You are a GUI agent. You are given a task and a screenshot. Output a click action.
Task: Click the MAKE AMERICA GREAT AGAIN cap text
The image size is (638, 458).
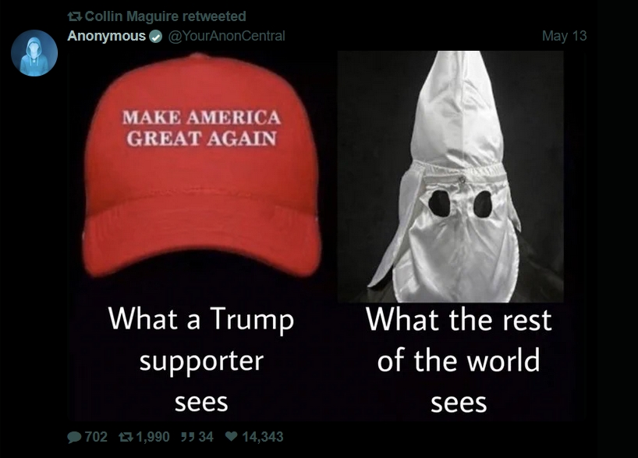(x=201, y=127)
